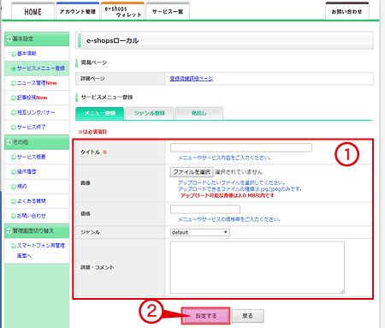This screenshot has width=385, height=328.
Task: Click the arrow icon beside 規約
Action: 13,187
